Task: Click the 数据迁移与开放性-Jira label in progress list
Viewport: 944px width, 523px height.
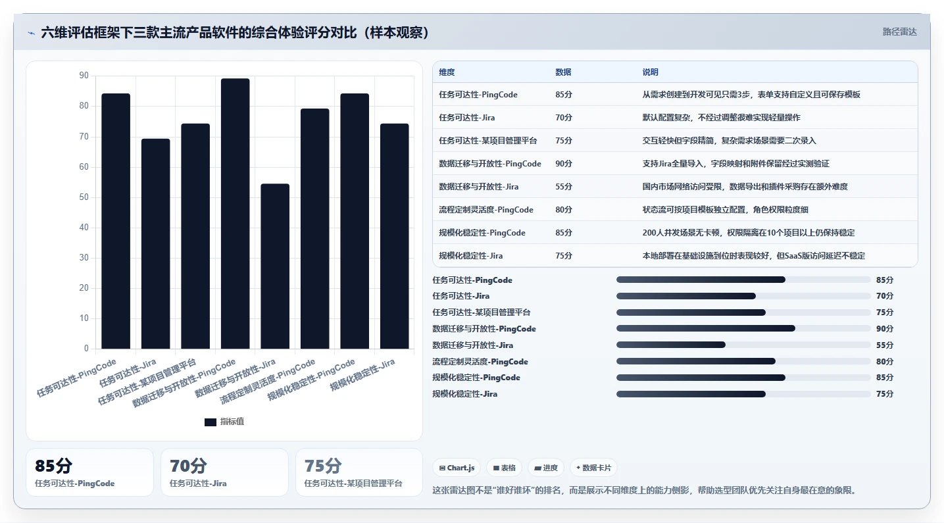Action: pos(473,345)
